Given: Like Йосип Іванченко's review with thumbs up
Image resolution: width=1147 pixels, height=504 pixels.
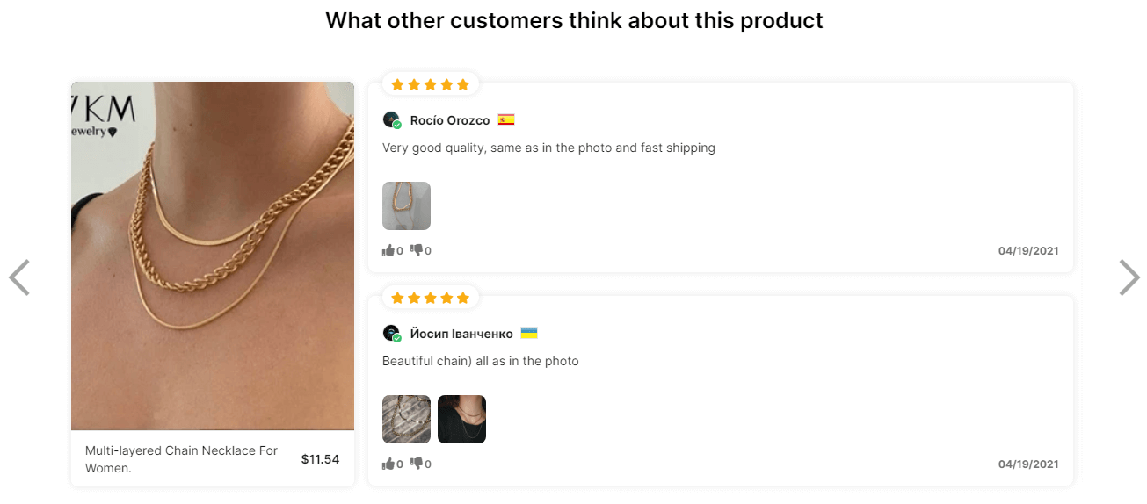Looking at the screenshot, I should click(x=388, y=464).
